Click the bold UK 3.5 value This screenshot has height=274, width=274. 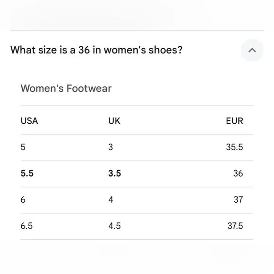[115, 173]
